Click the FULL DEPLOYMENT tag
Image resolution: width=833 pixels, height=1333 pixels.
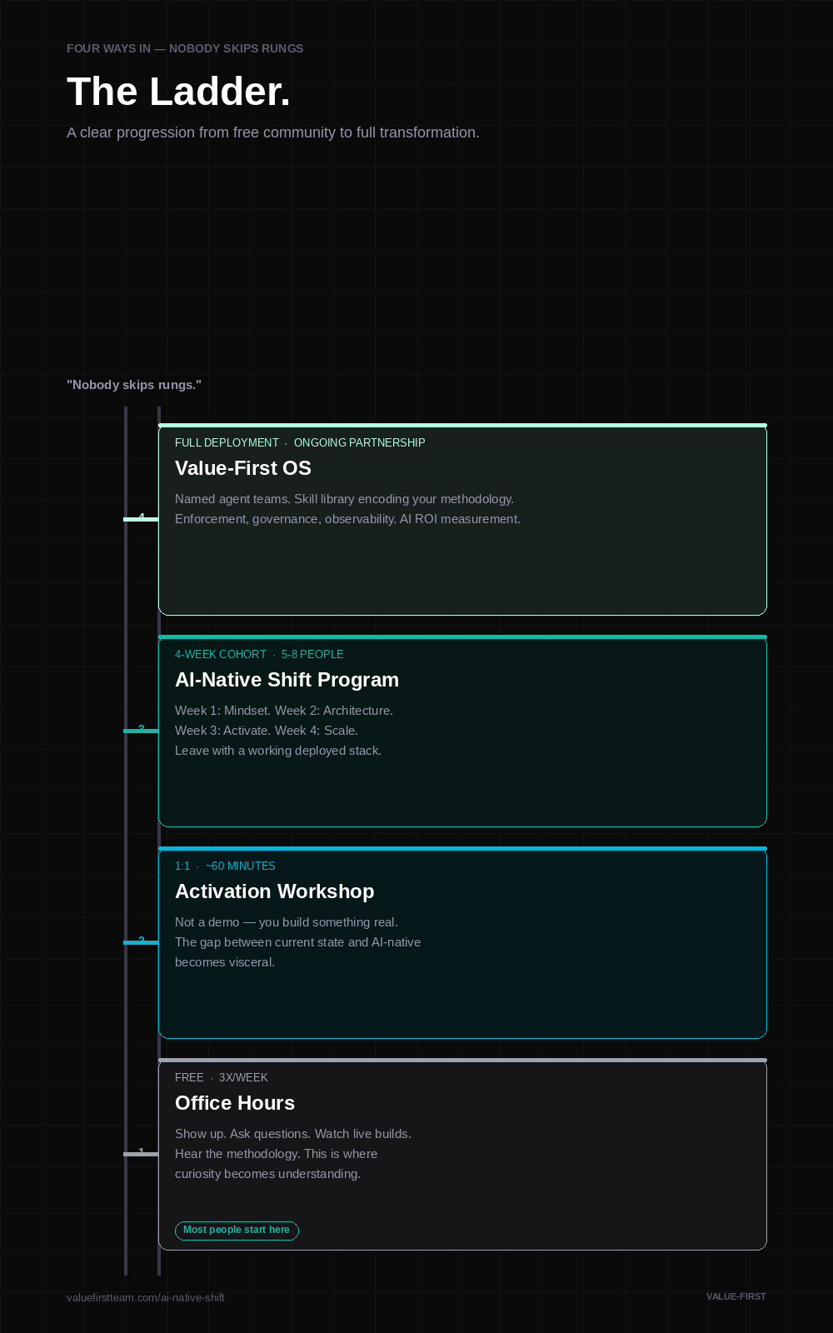pyautogui.click(x=227, y=442)
